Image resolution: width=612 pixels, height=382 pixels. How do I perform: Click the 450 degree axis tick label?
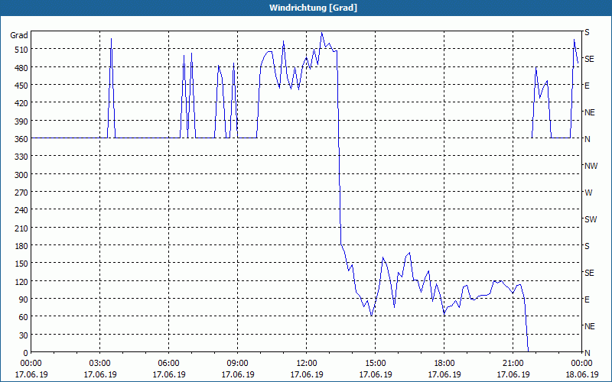point(21,86)
